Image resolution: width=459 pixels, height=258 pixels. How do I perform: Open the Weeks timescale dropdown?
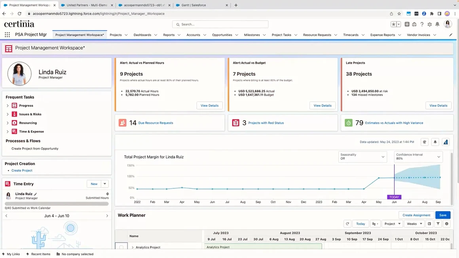point(414,224)
